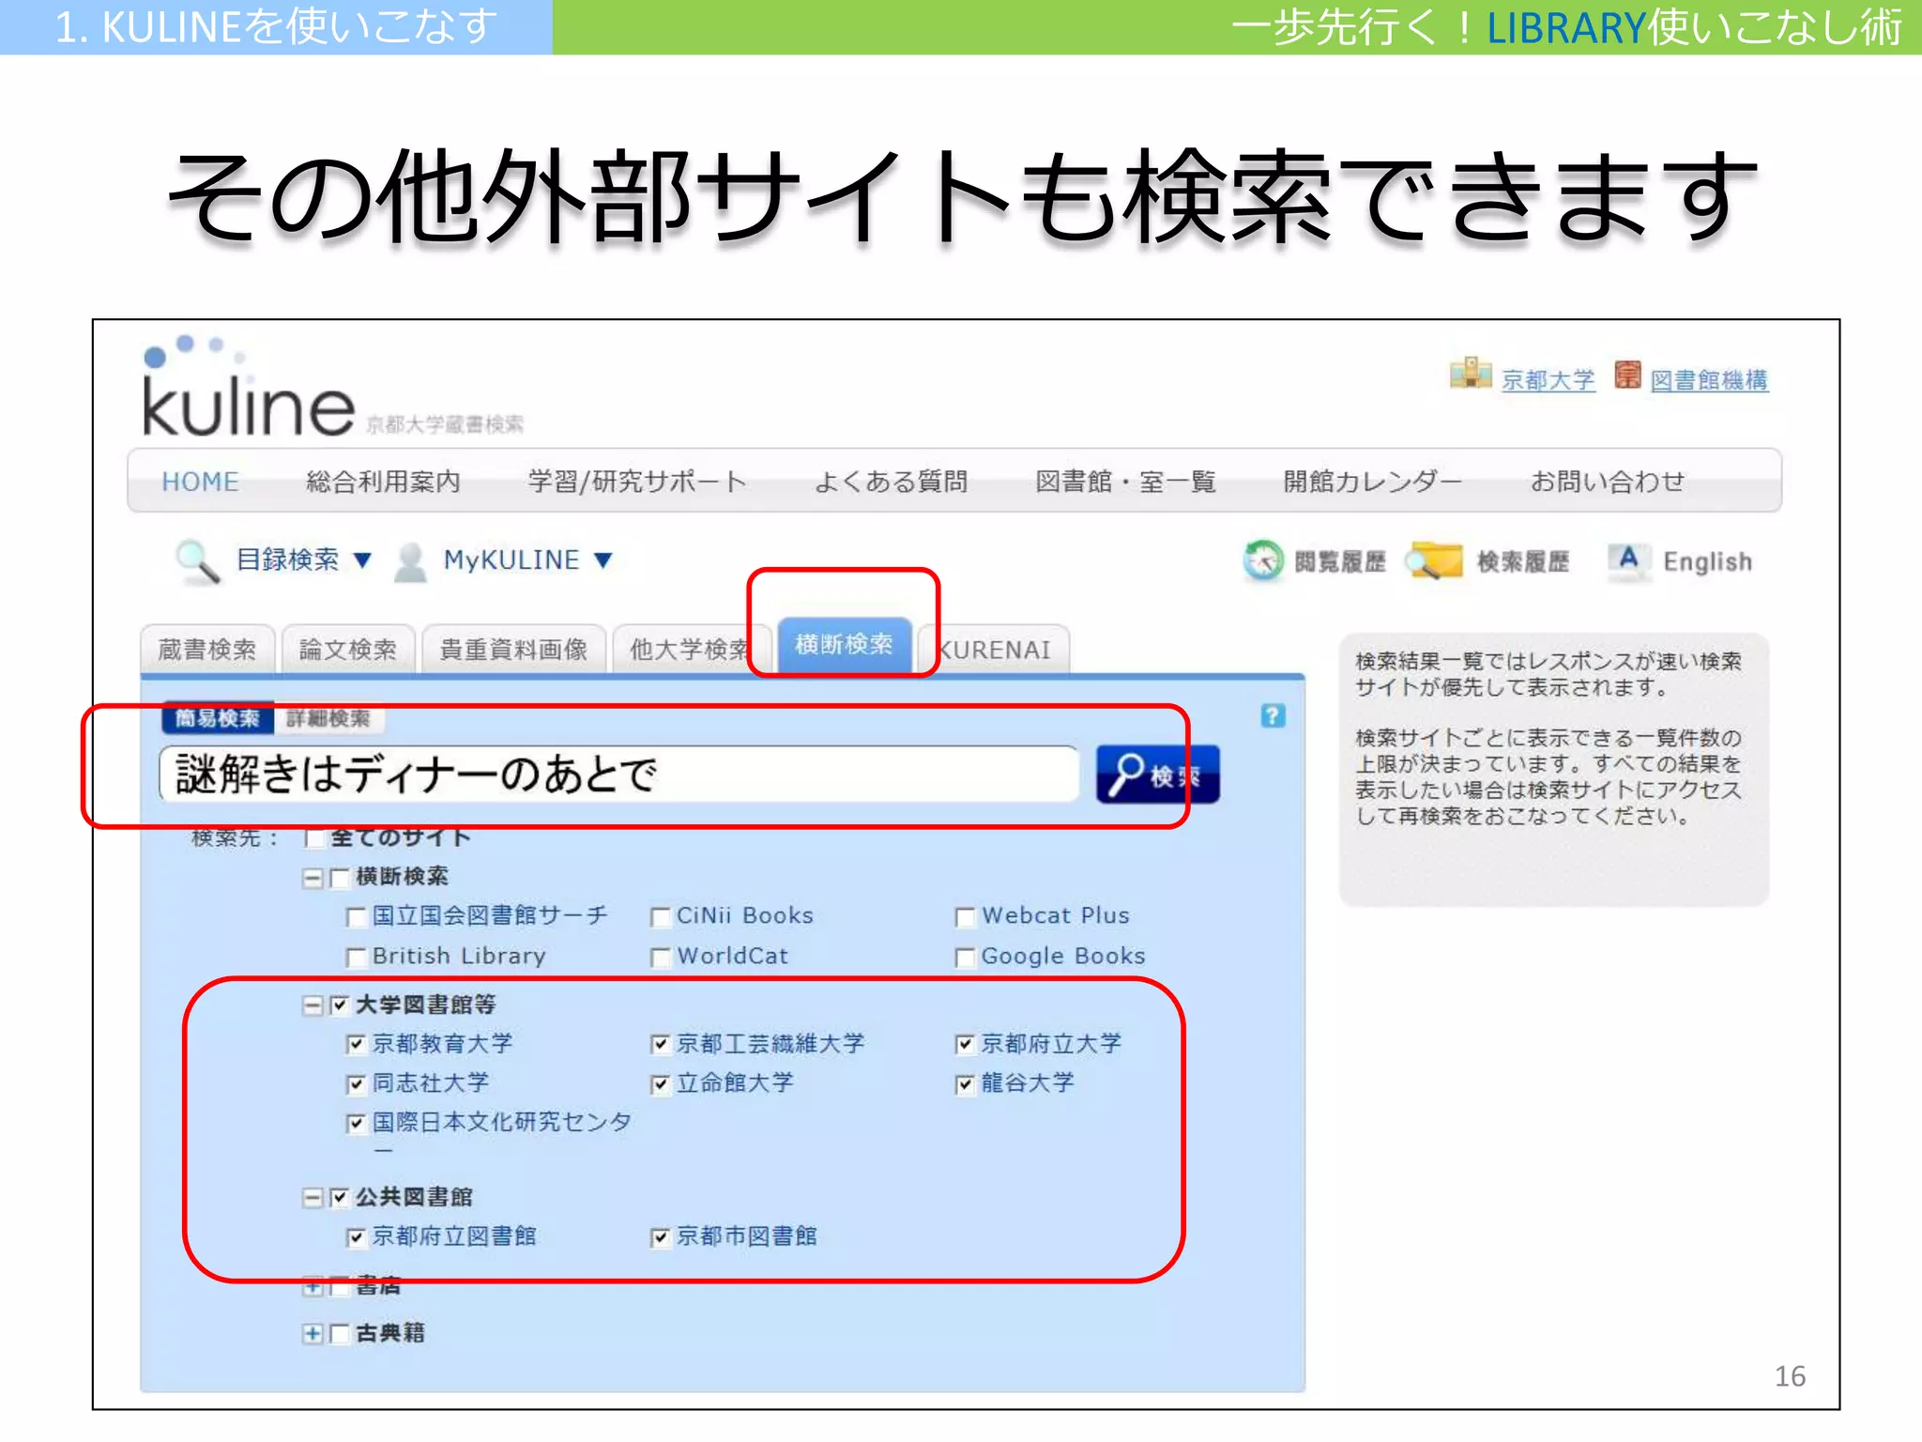Expand the 書店 group
Viewport: 1922px width, 1442px height.
click(x=313, y=1286)
